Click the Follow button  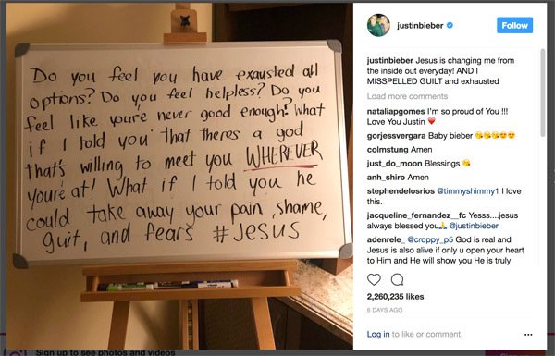[x=514, y=25]
